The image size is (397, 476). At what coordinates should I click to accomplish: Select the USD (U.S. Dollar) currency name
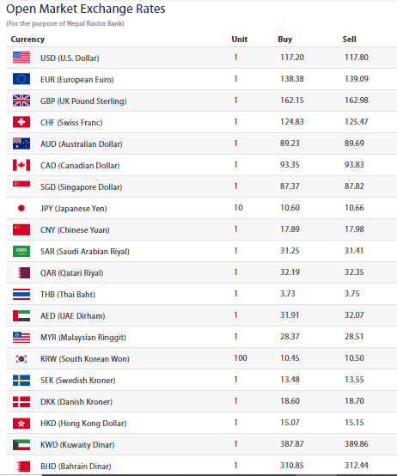click(70, 58)
